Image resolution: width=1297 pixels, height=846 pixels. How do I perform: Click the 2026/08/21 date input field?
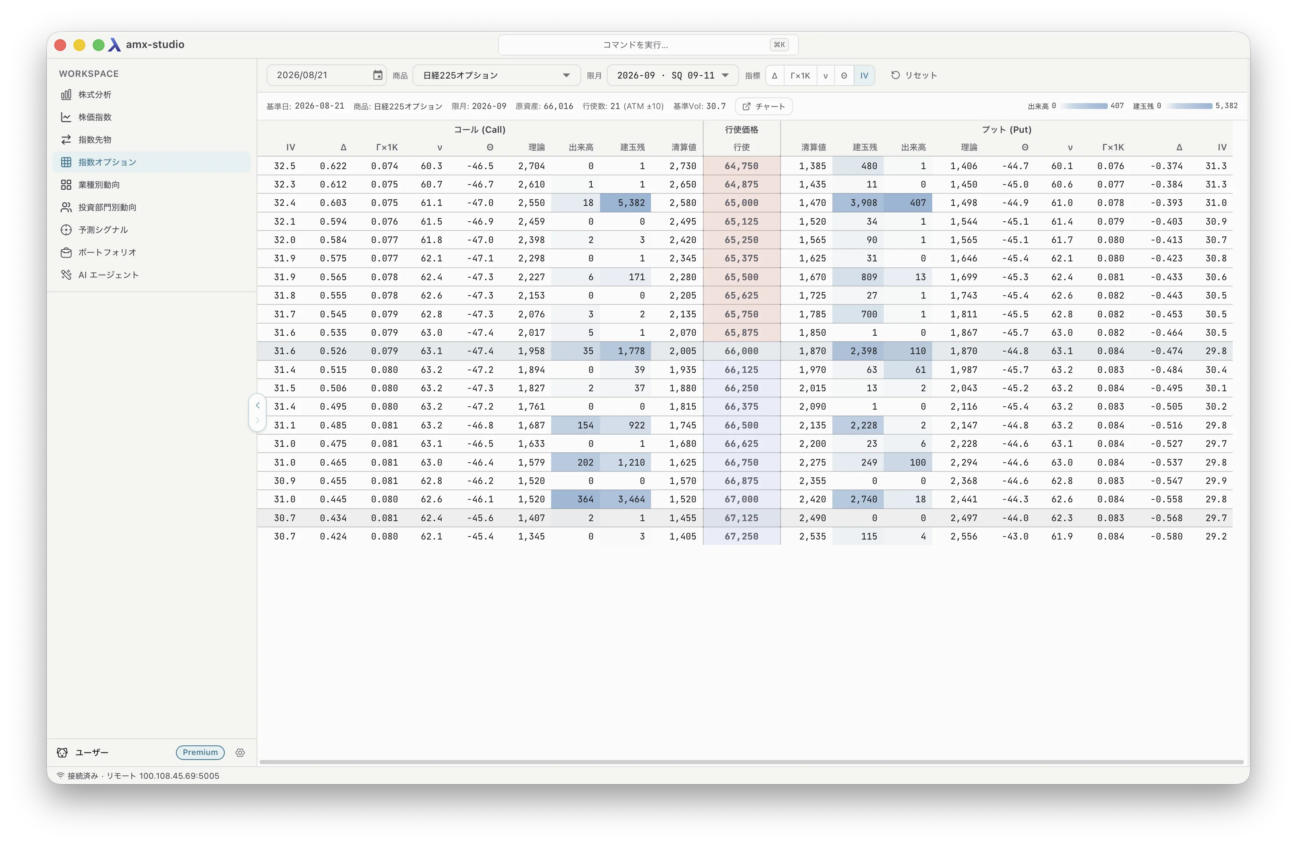pyautogui.click(x=326, y=75)
